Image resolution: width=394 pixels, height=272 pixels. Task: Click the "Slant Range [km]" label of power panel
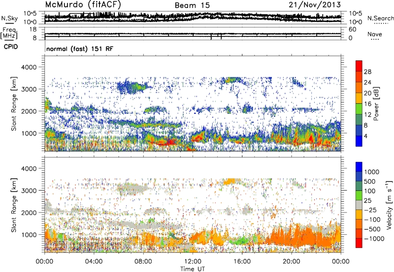point(14,104)
